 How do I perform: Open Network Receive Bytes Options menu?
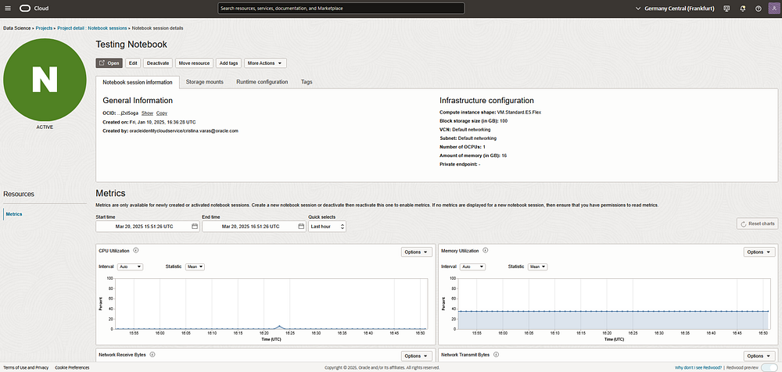click(x=417, y=356)
